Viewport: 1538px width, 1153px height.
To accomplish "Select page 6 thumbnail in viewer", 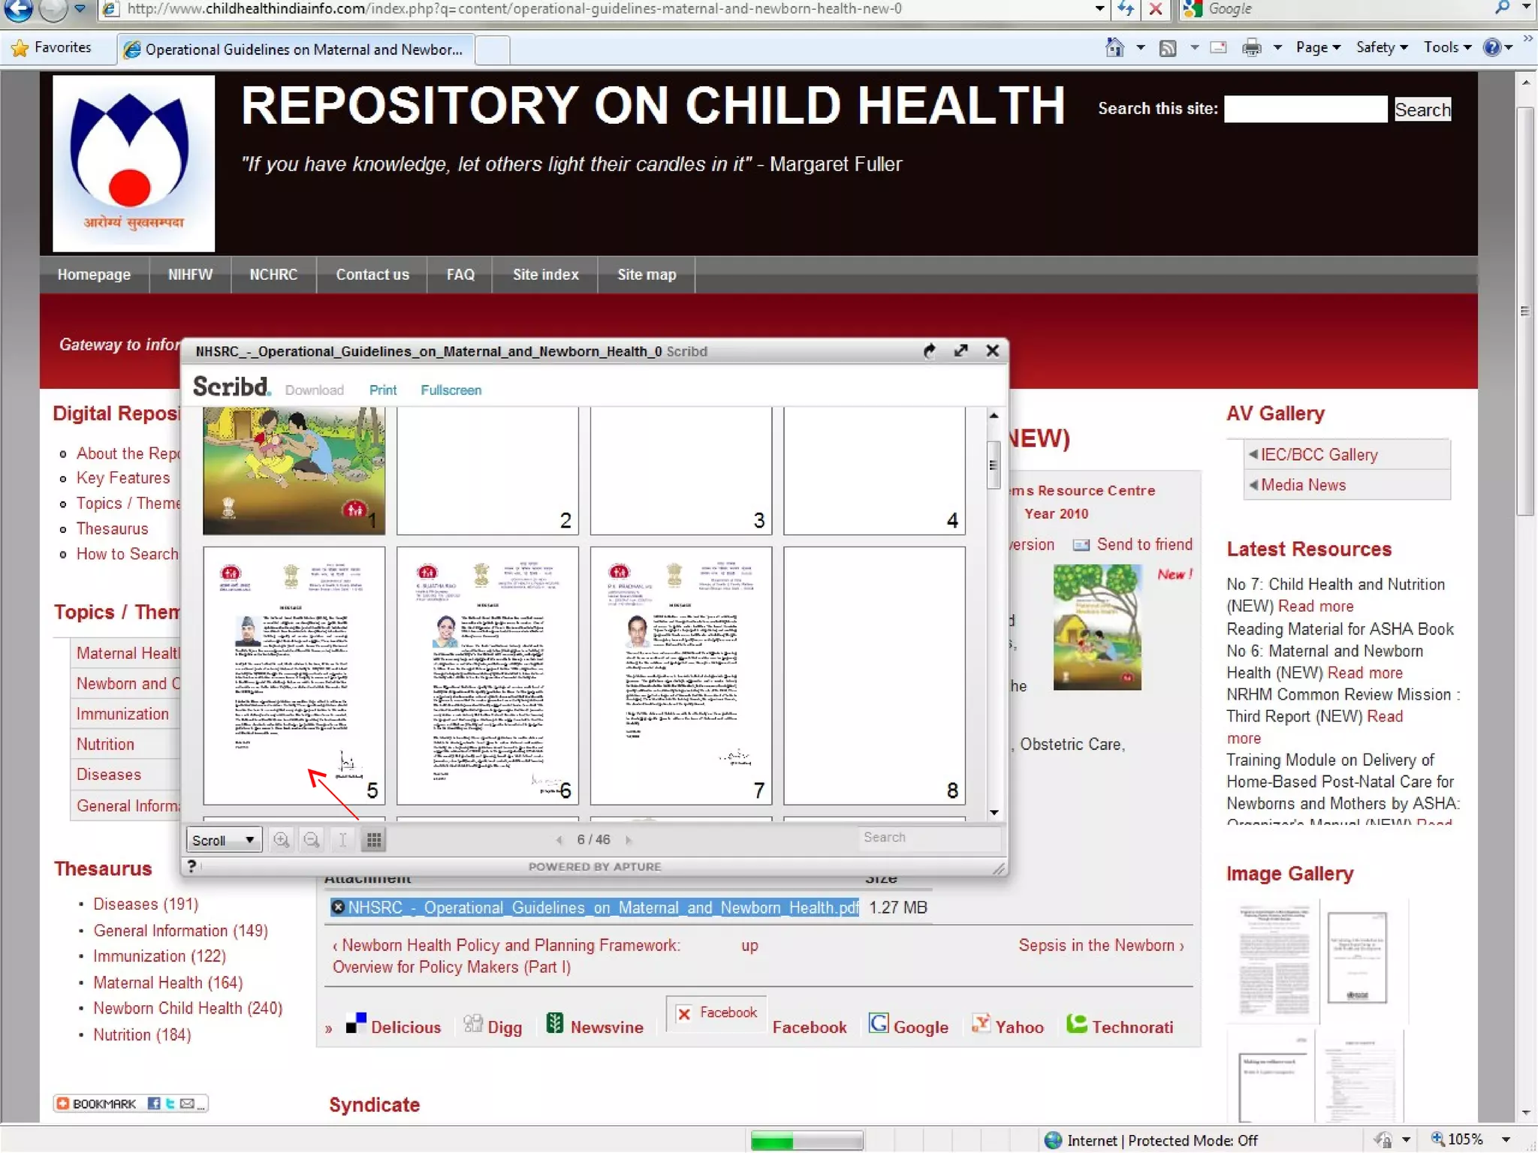I will 487,675.
